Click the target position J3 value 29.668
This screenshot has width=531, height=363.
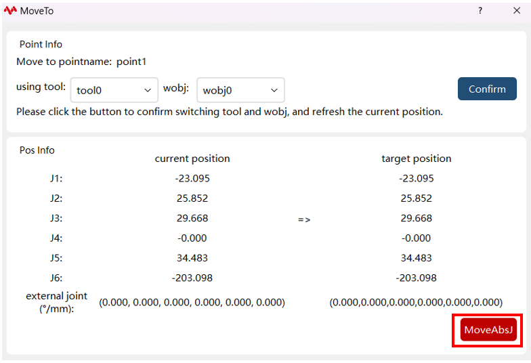[x=416, y=218]
